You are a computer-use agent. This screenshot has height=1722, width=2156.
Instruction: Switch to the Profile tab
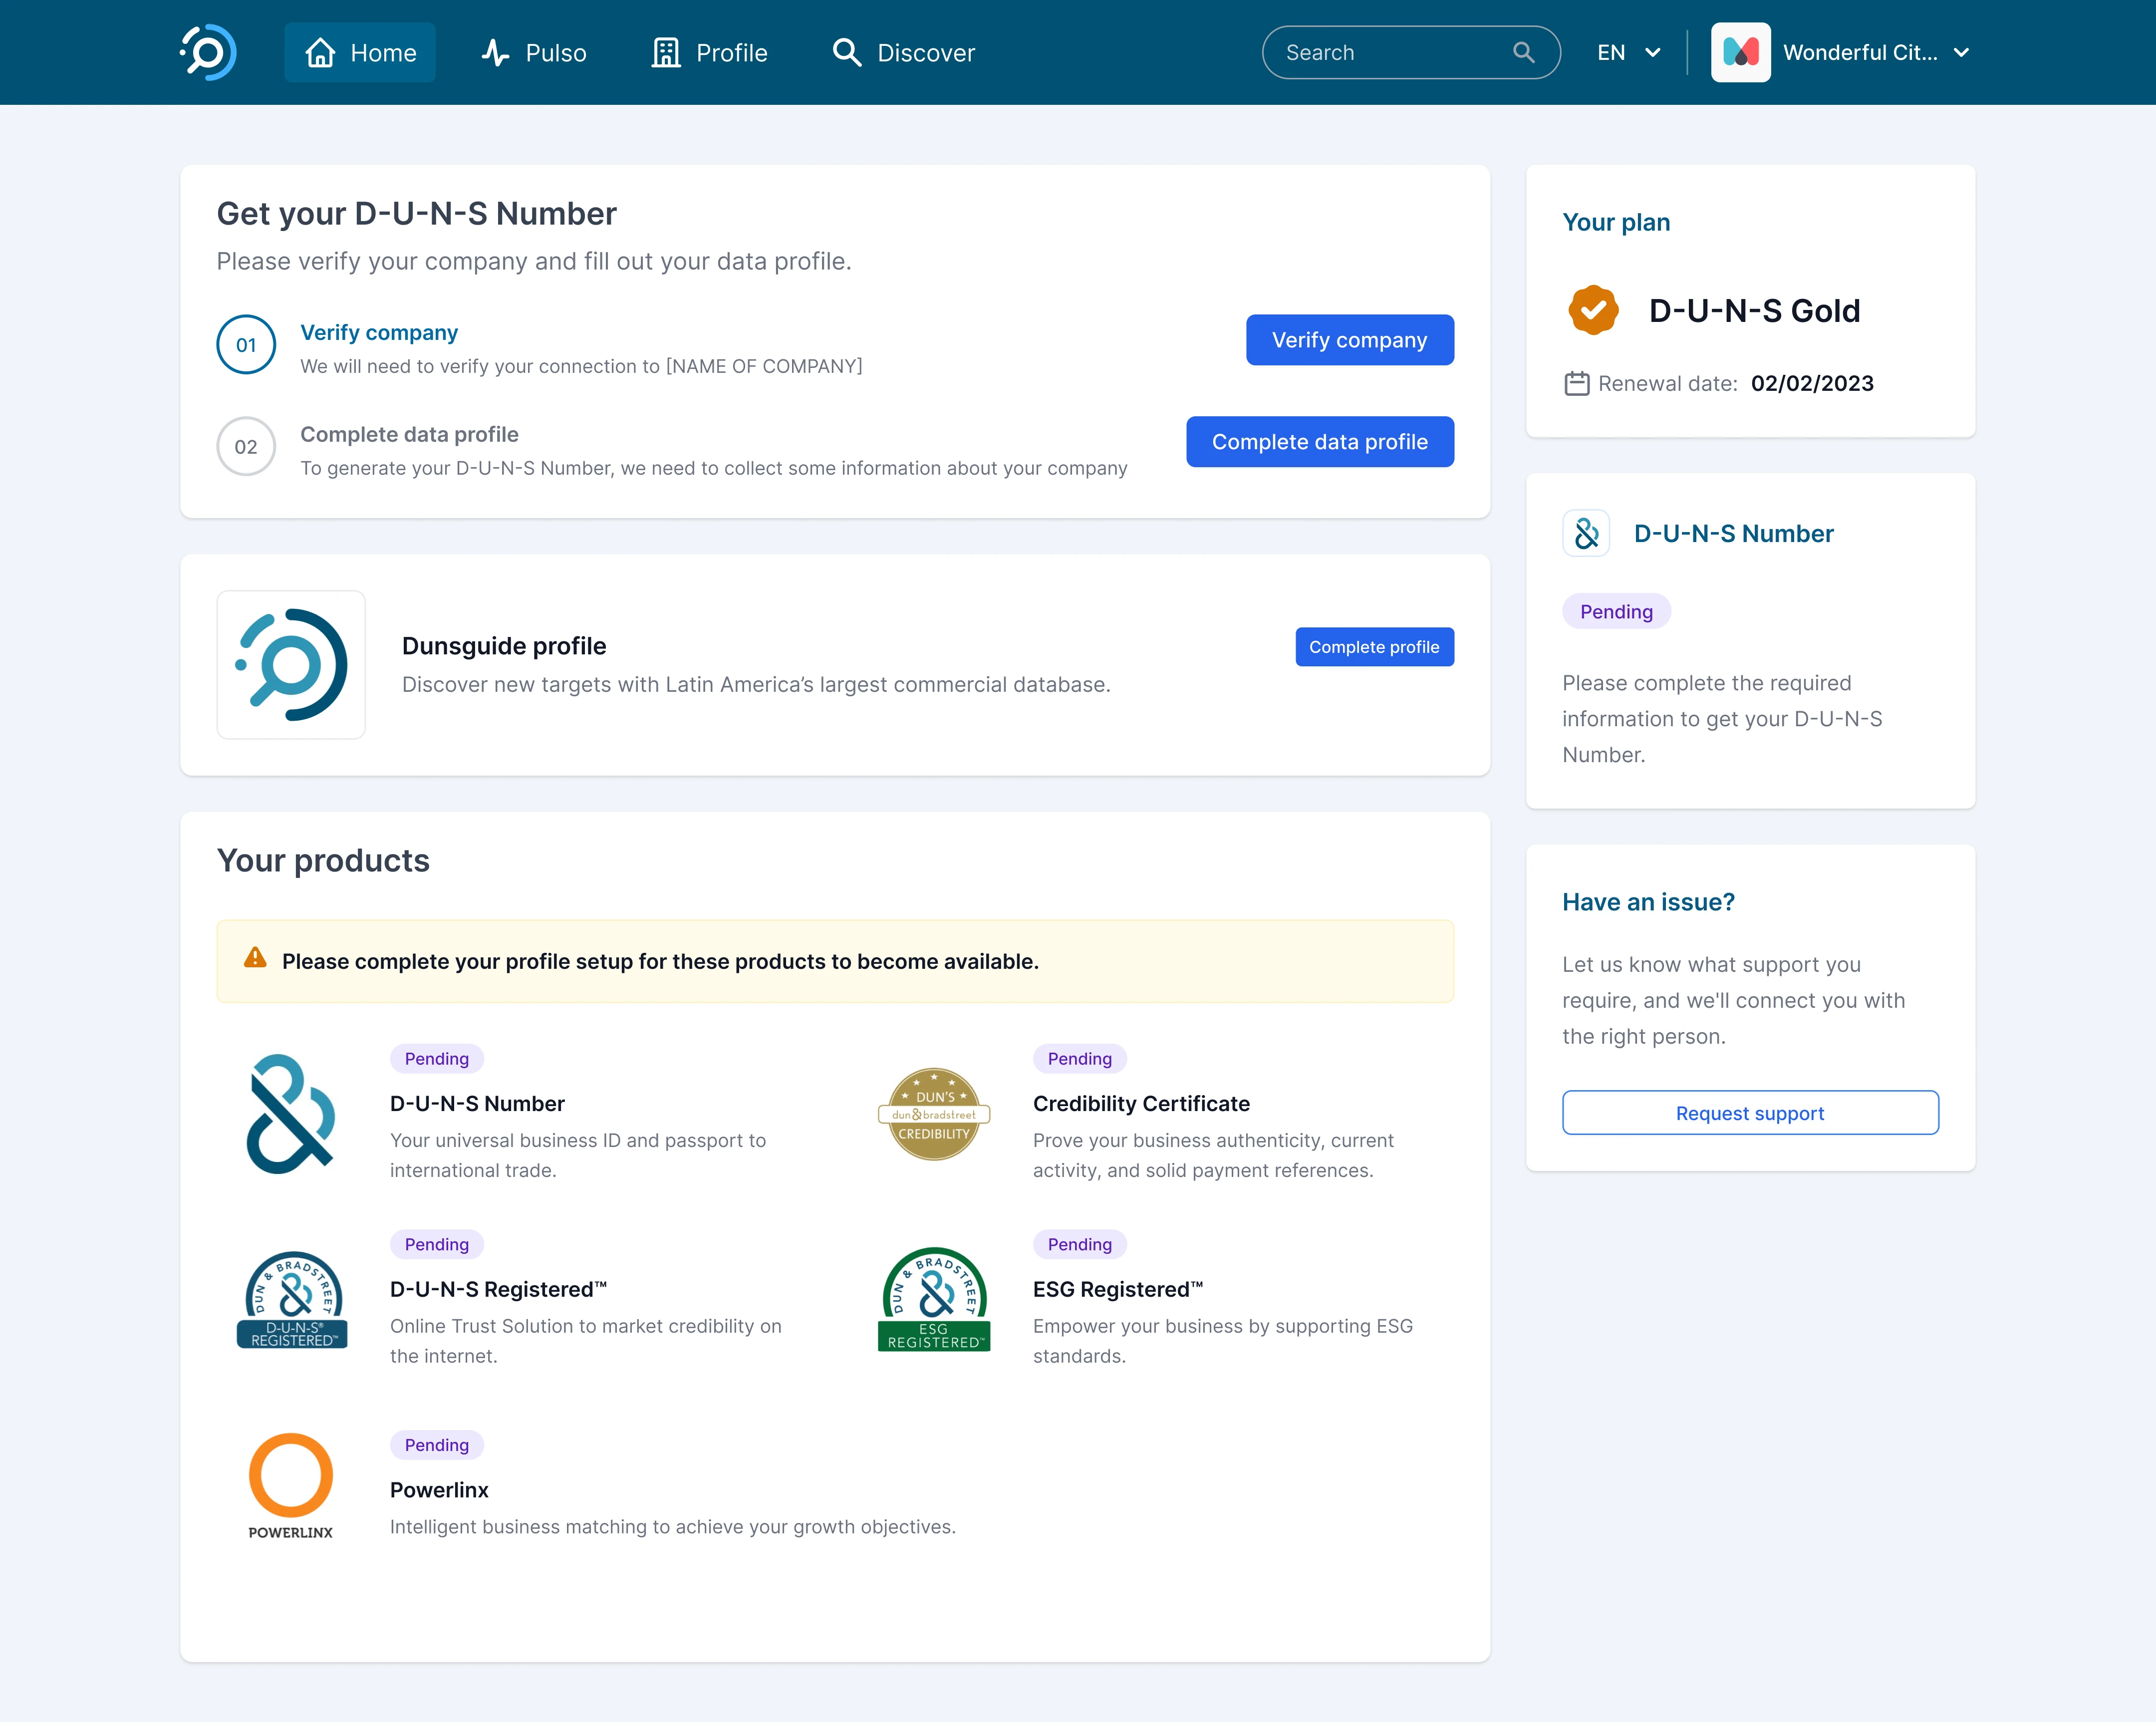[709, 52]
